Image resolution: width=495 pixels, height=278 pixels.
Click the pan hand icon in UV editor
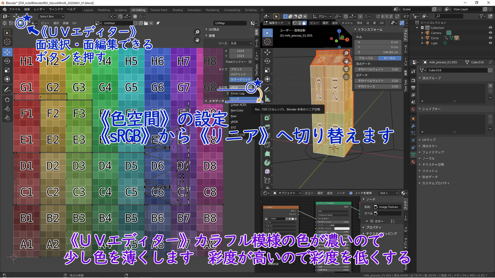[x=197, y=40]
